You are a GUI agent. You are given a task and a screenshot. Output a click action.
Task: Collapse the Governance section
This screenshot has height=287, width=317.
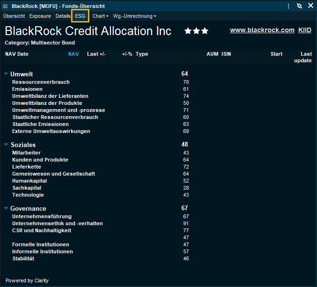pyautogui.click(x=6, y=208)
